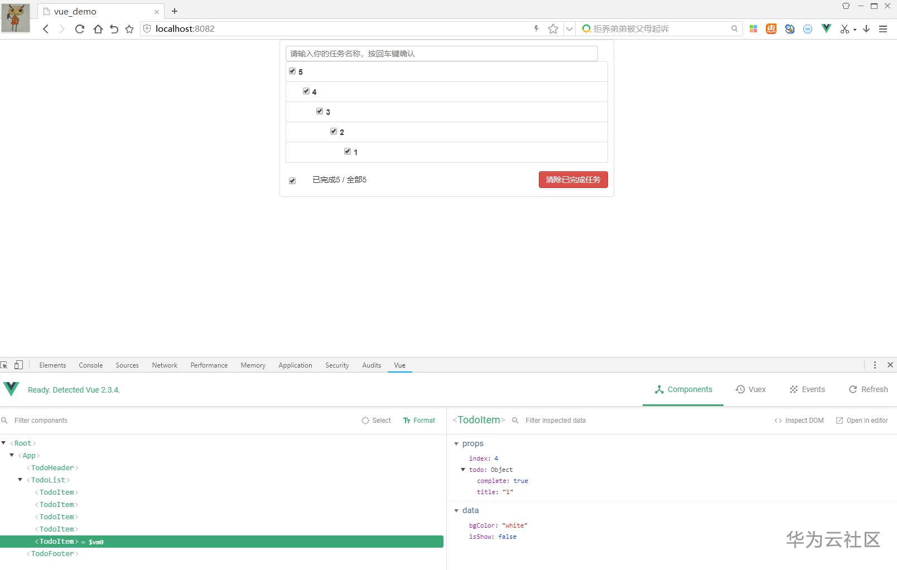Screen dimensions: 897x570
Task: Uncheck the checkbox for task 2
Action: 334,131
